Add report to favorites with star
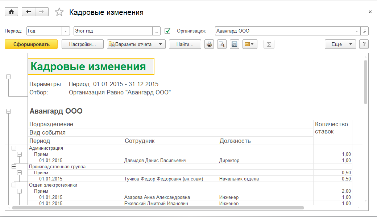 59,12
